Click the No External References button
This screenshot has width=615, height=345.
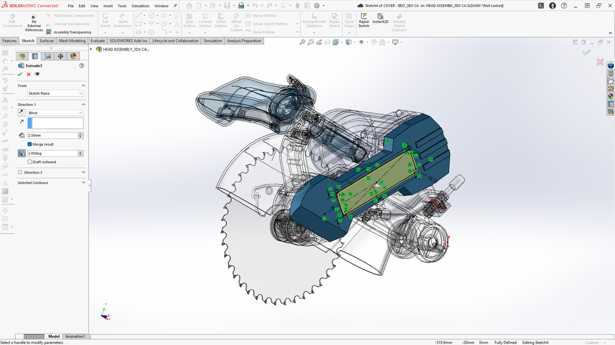[x=34, y=23]
